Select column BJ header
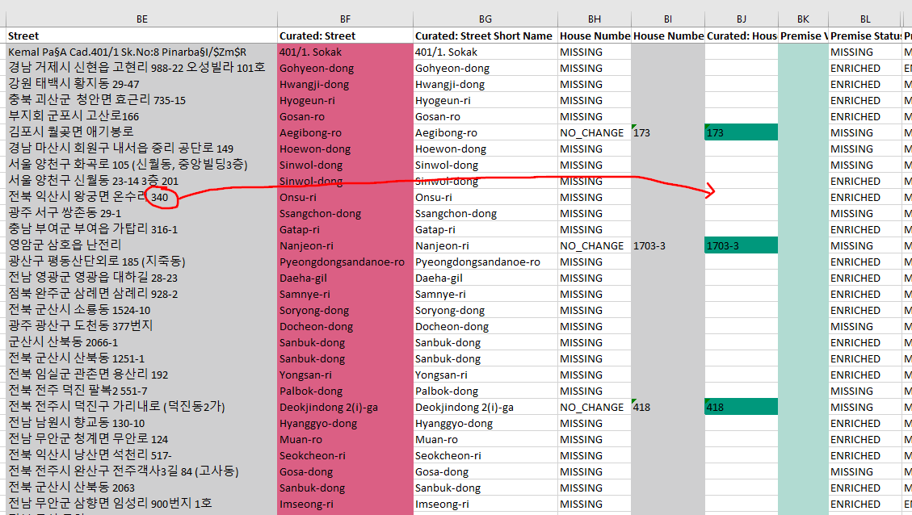 pos(741,19)
